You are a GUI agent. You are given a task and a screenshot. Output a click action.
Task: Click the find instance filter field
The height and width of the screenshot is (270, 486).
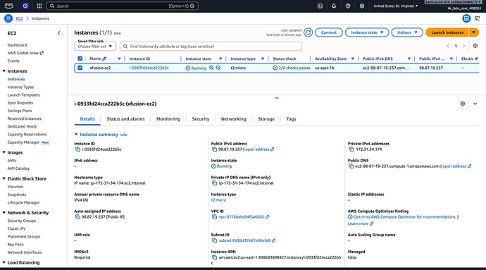[x=211, y=47]
